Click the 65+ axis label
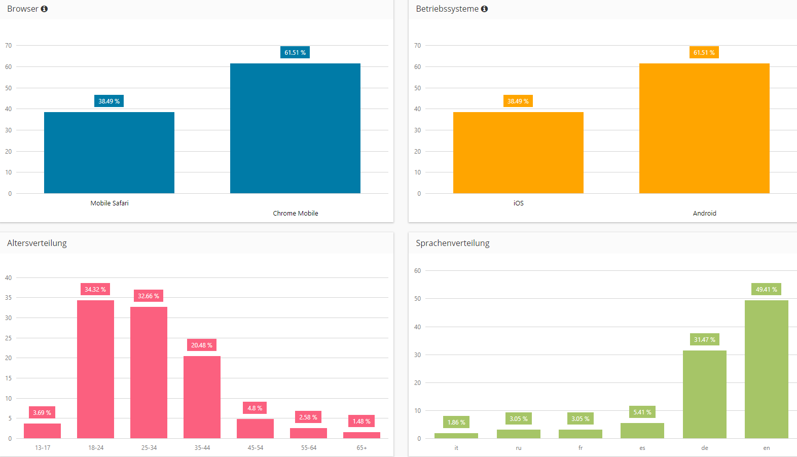This screenshot has width=797, height=457. click(x=362, y=448)
